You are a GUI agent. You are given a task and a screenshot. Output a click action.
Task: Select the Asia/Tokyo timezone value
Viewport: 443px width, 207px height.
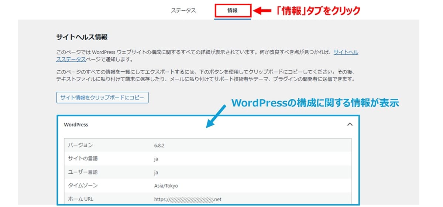click(166, 186)
